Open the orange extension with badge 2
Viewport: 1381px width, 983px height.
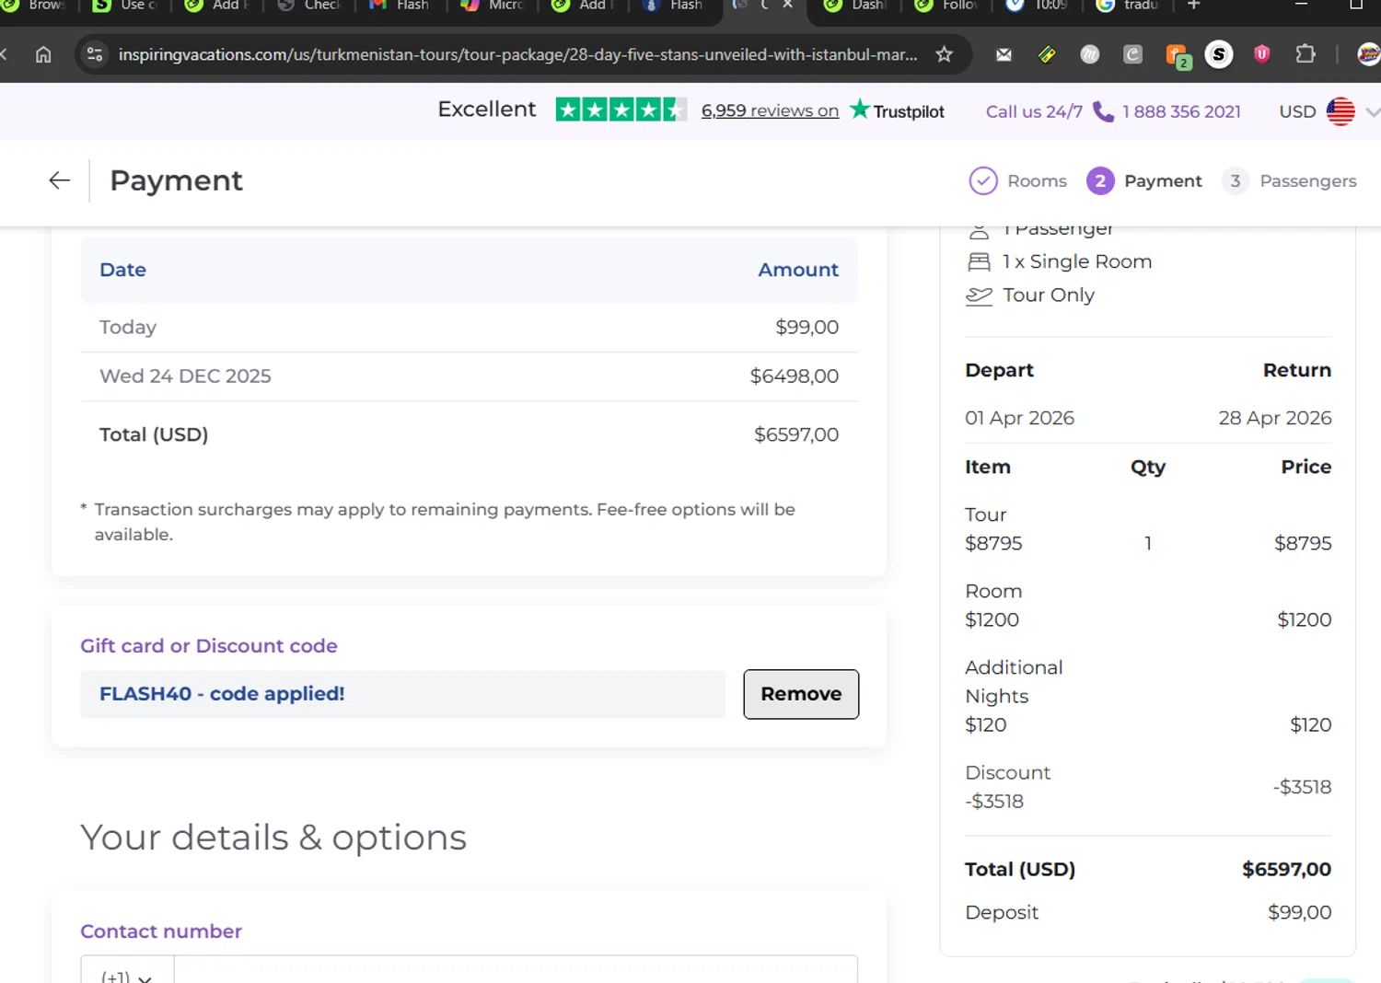[1178, 56]
